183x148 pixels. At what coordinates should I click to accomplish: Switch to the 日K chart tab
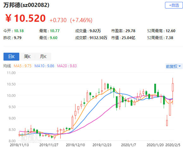click(11, 56)
